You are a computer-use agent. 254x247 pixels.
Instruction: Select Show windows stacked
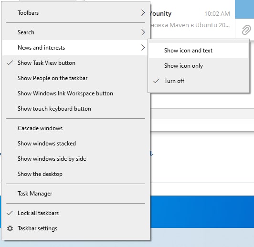(75, 144)
